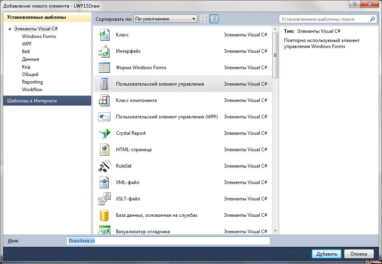The height and width of the screenshot is (264, 382).
Task: Click the Имя file name field
Action: [x=168, y=241]
